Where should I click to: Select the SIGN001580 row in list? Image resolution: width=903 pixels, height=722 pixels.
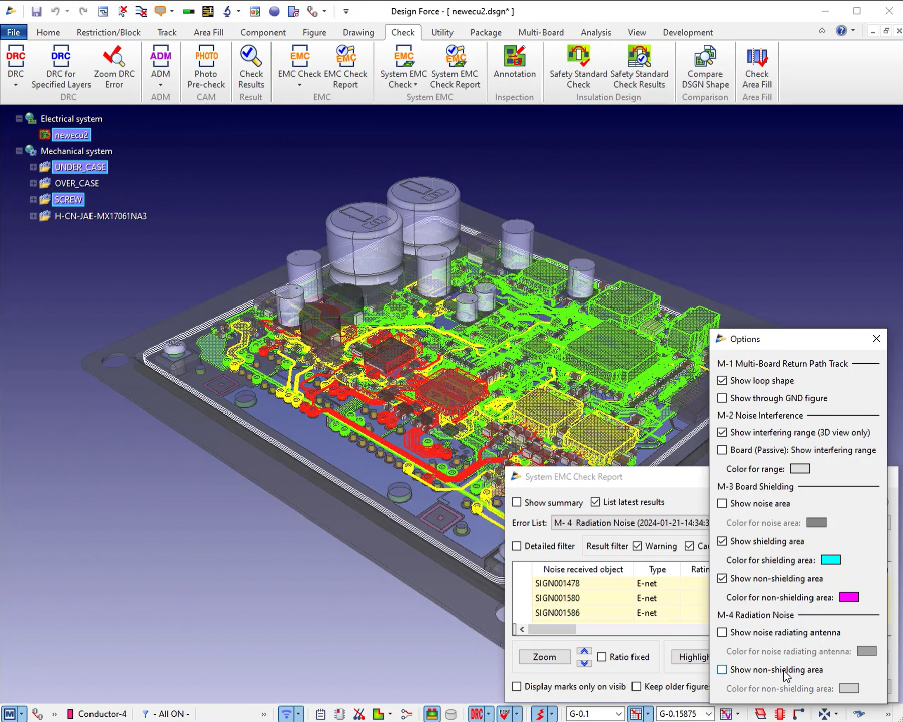(x=557, y=598)
